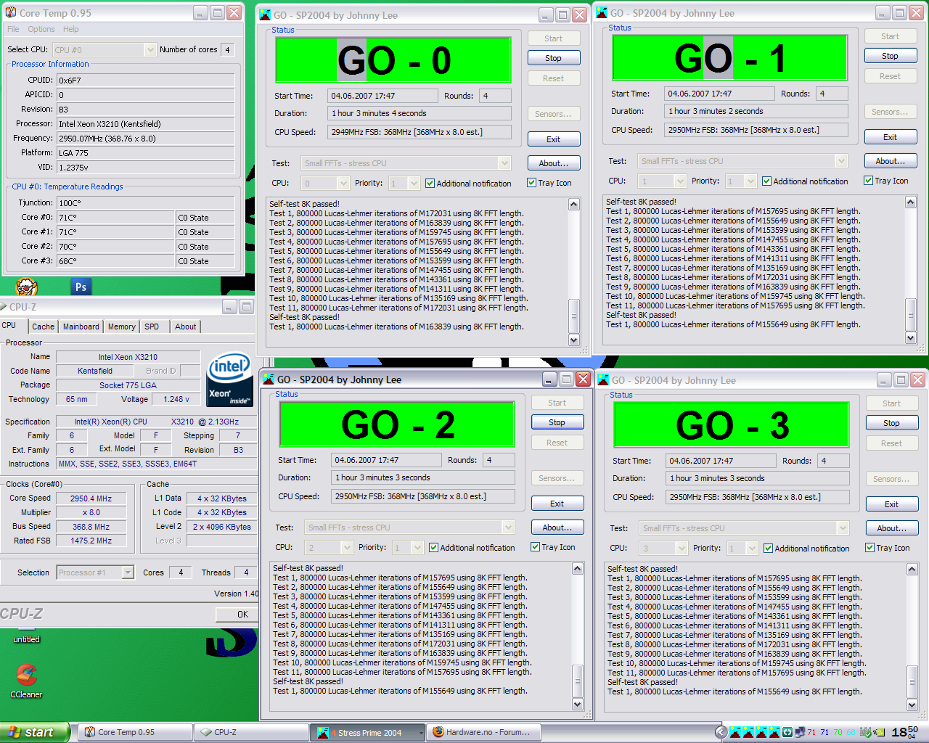The height and width of the screenshot is (743, 929).
Task: Click the Number of cores field
Action: 227,49
